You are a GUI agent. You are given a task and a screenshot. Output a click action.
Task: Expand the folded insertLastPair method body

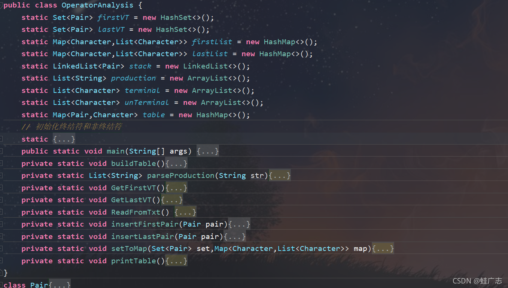pyautogui.click(x=235, y=236)
